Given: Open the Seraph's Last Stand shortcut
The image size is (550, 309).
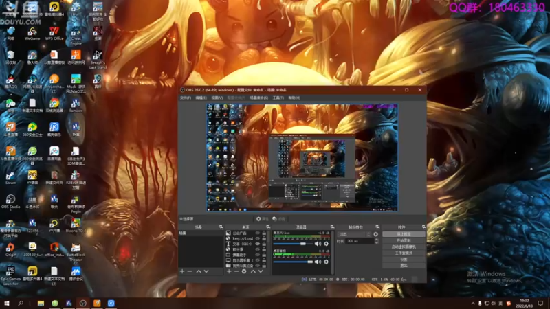Looking at the screenshot, I should point(98,60).
